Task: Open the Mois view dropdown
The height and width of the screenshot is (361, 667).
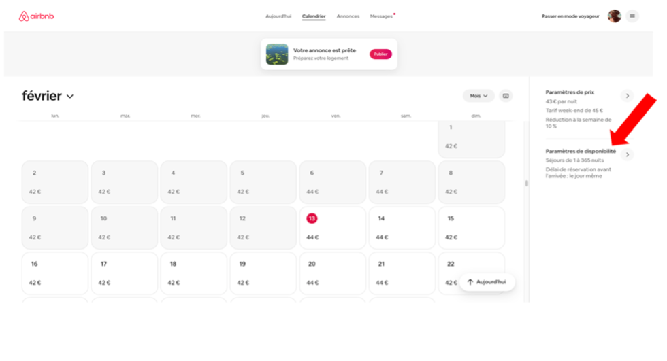Action: pos(478,96)
